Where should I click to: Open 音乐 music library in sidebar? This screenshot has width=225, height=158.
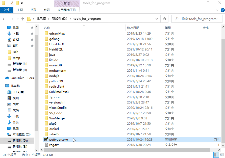tap(13, 122)
